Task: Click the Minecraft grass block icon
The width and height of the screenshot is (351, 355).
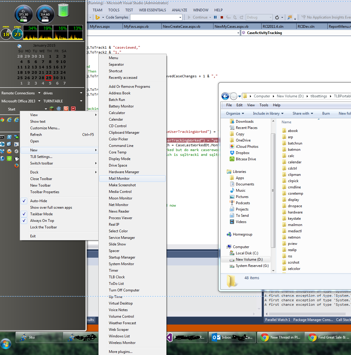Action: [x=52, y=109]
